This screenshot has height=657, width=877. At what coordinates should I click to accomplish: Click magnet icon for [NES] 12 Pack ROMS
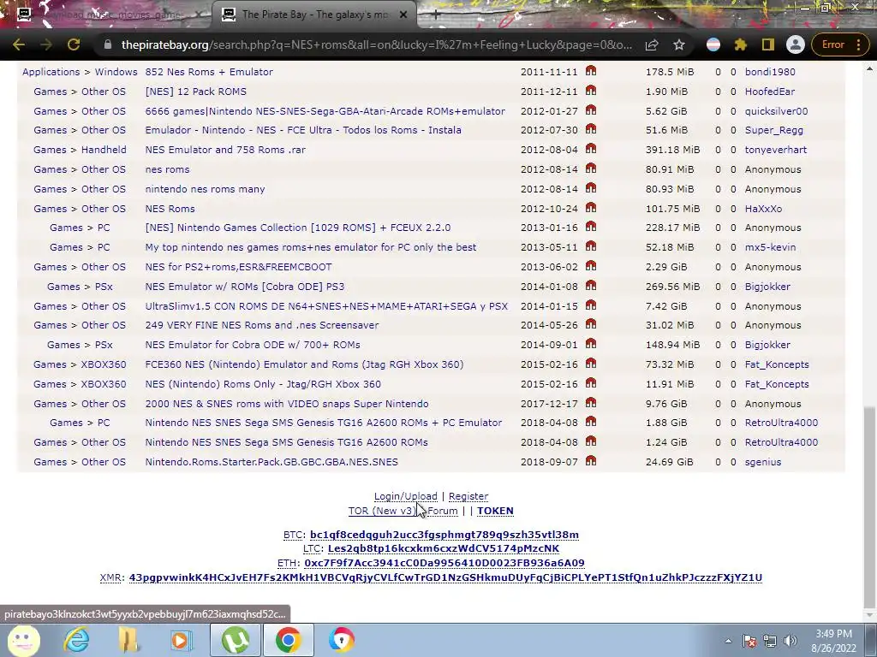[x=591, y=91]
